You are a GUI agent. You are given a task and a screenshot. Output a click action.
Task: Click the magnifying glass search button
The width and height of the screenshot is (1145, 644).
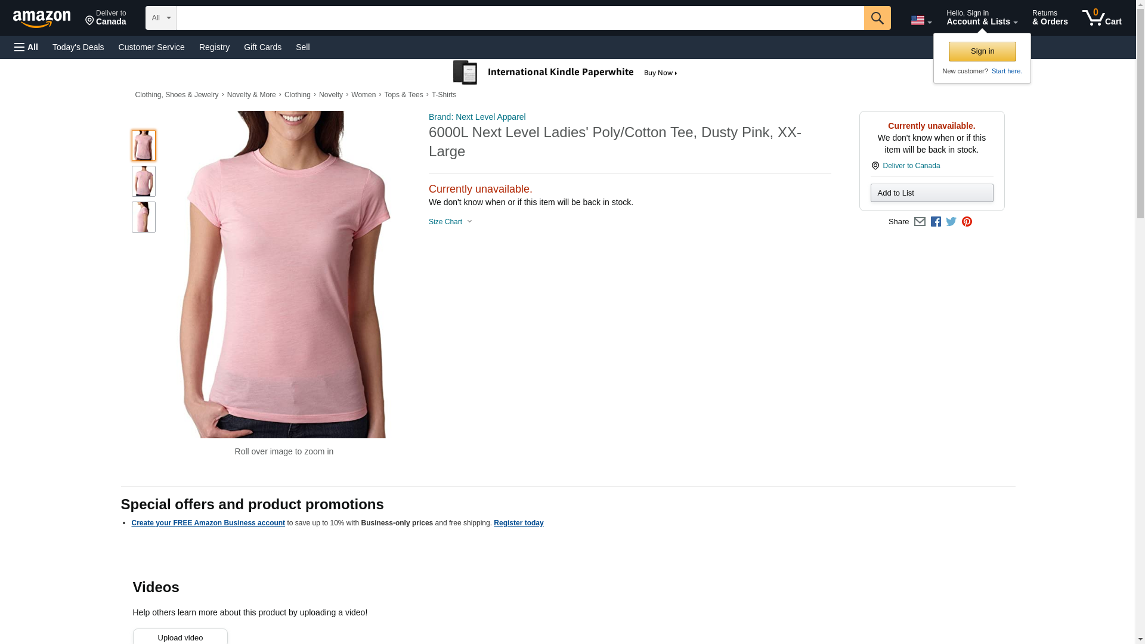[x=877, y=18]
